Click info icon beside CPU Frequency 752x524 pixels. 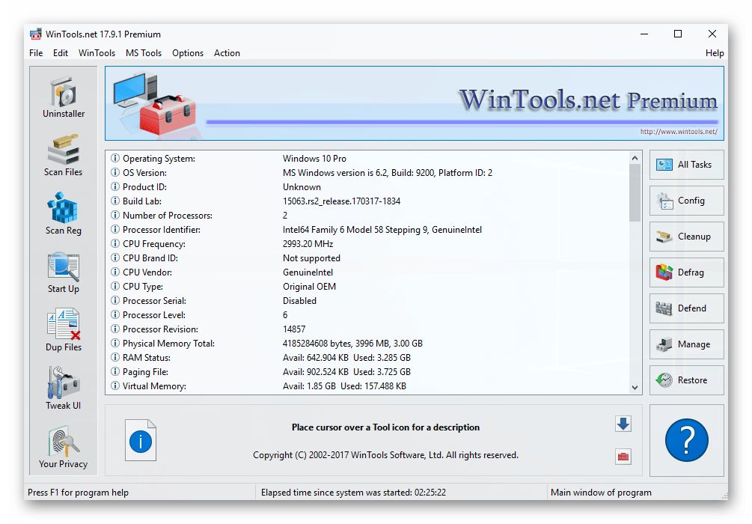pyautogui.click(x=115, y=243)
